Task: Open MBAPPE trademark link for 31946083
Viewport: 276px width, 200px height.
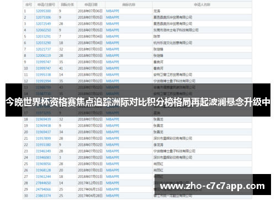Action: pos(113,157)
